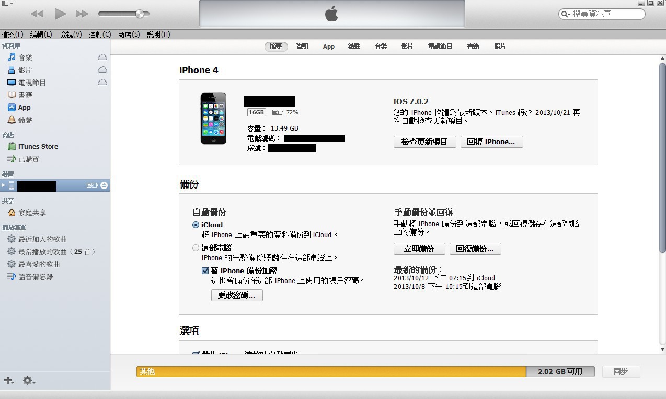Open the 商店(S) menu
This screenshot has width=666, height=399.
point(129,34)
